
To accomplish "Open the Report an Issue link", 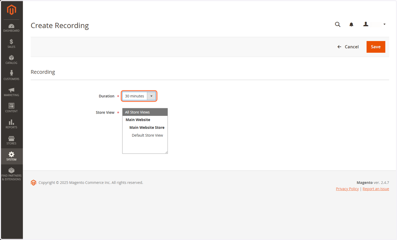I will point(376,189).
